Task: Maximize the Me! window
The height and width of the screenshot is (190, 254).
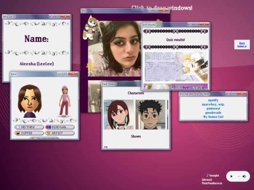Action: (156, 10)
